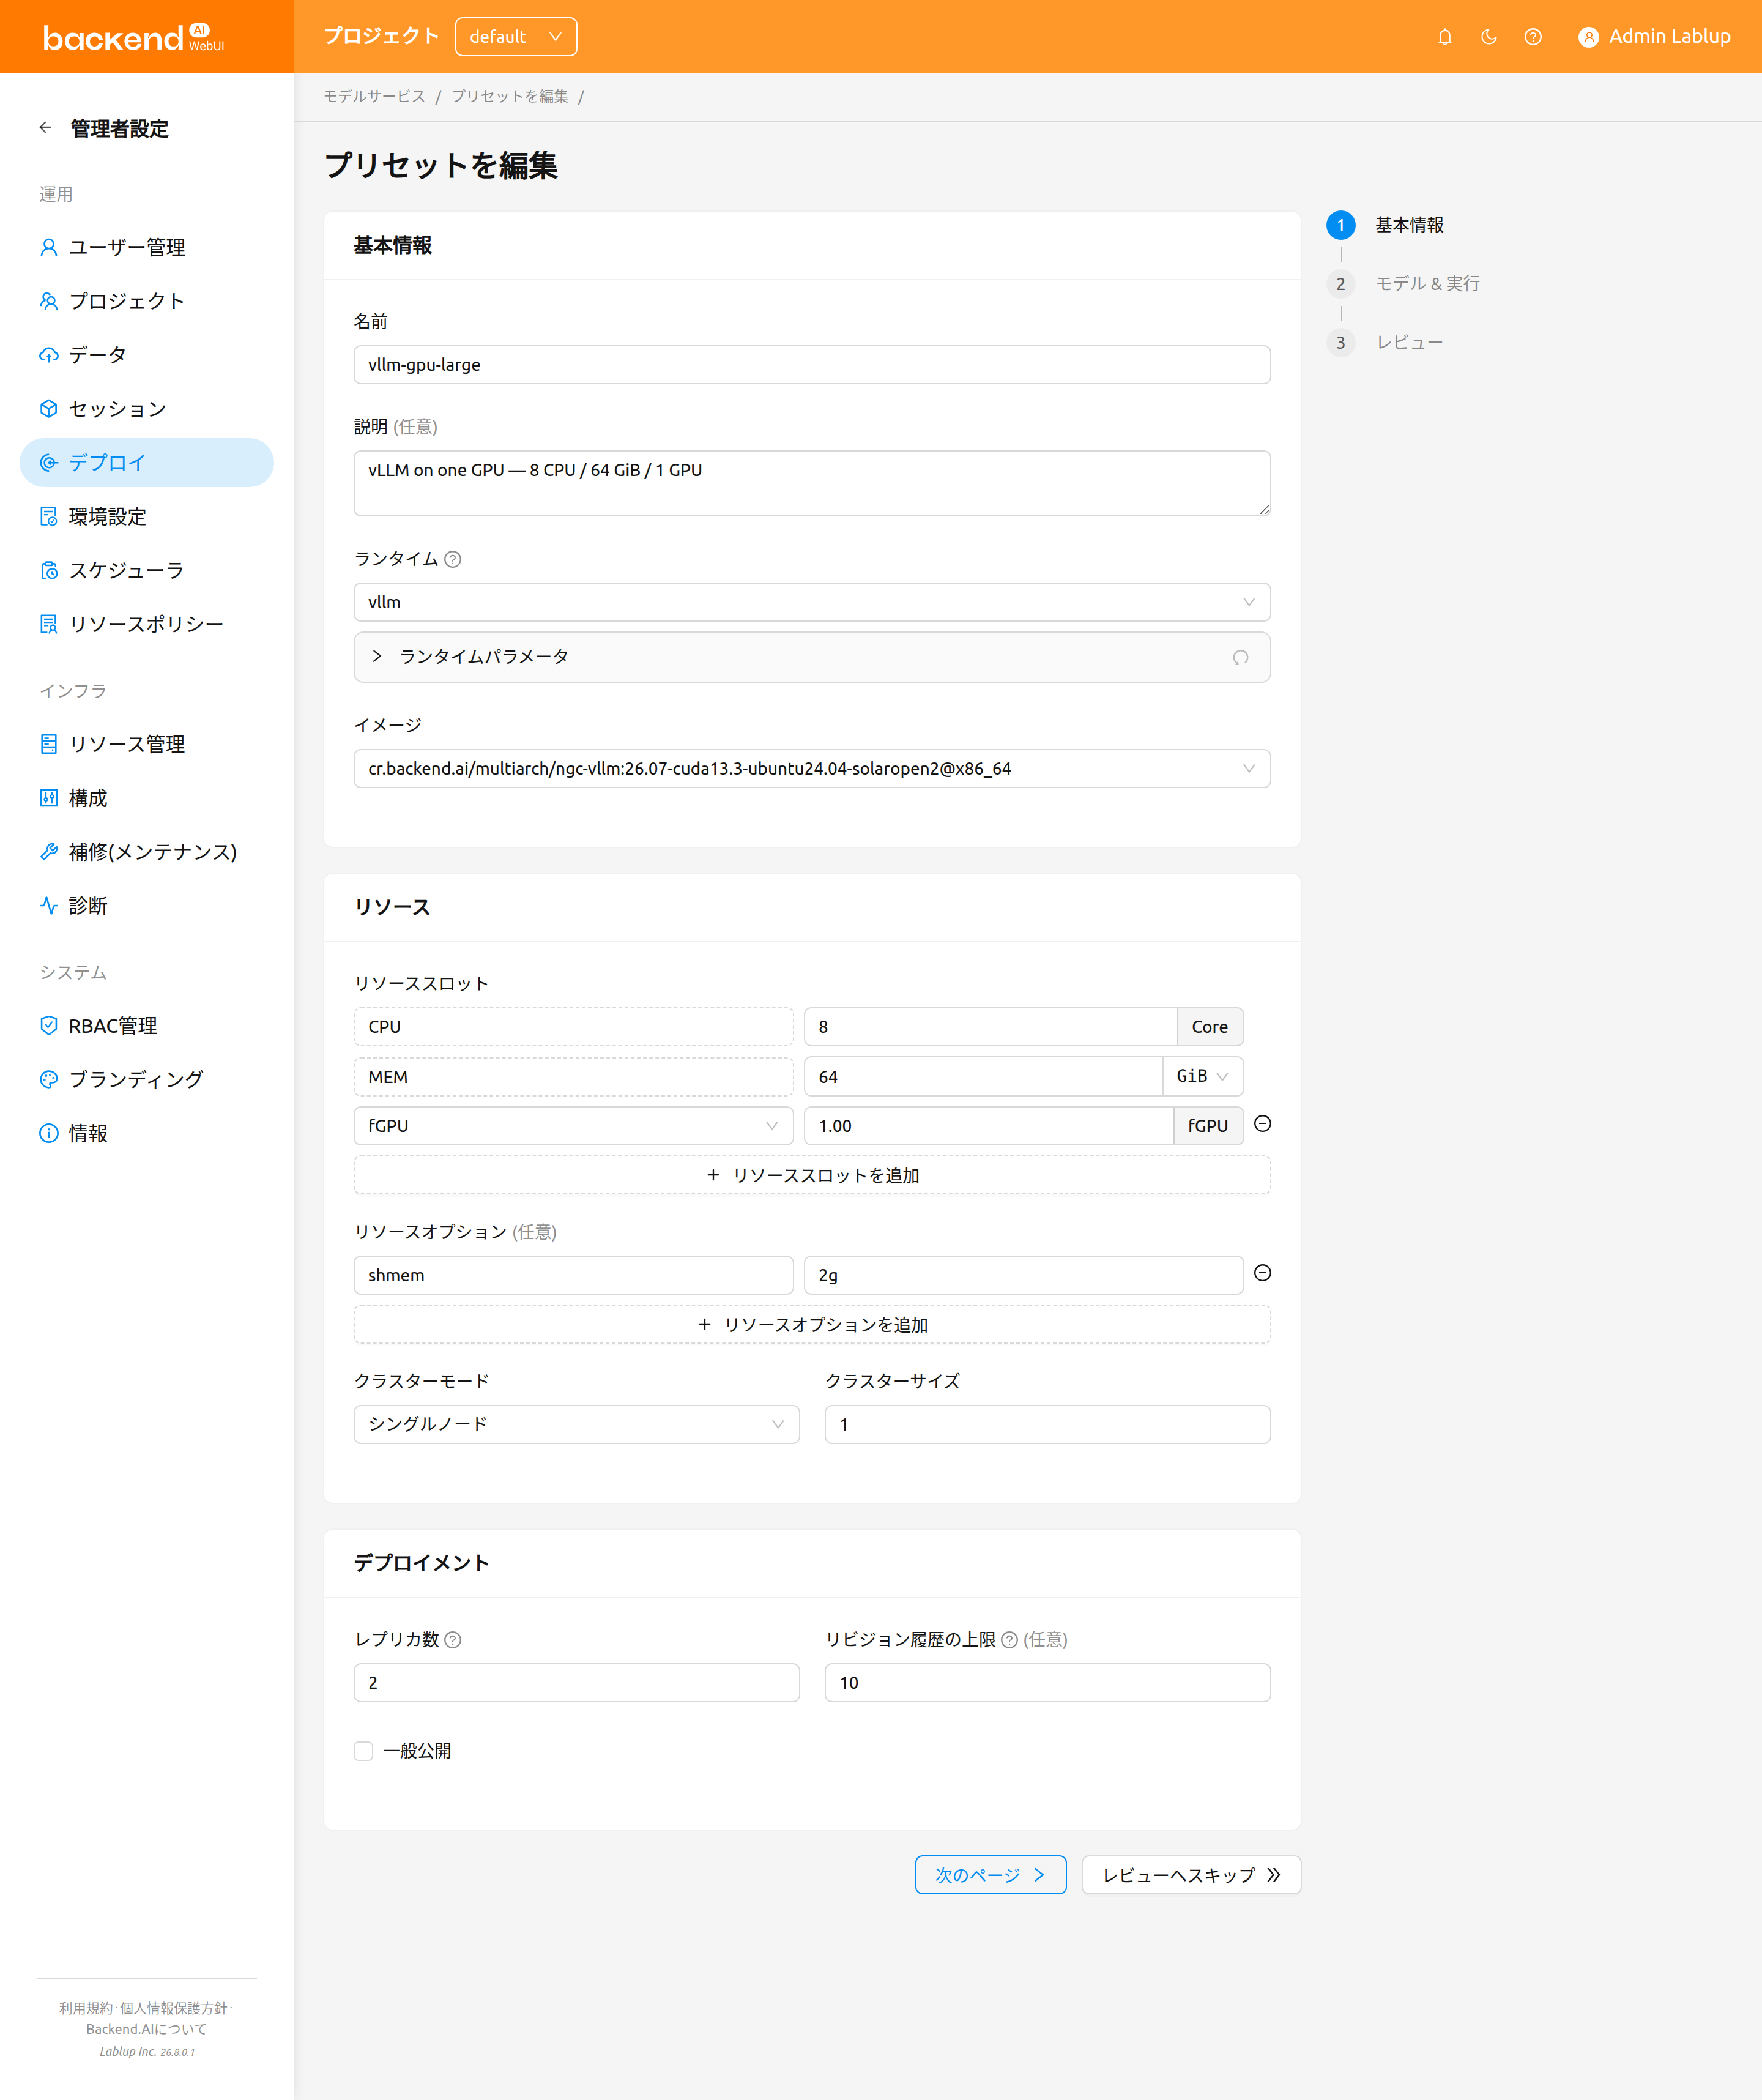Click the 構成 sliders icon
1762x2100 pixels.
[x=48, y=798]
